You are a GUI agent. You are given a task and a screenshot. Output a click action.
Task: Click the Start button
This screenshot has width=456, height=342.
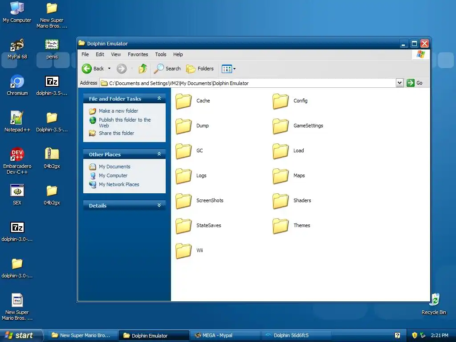coord(21,335)
